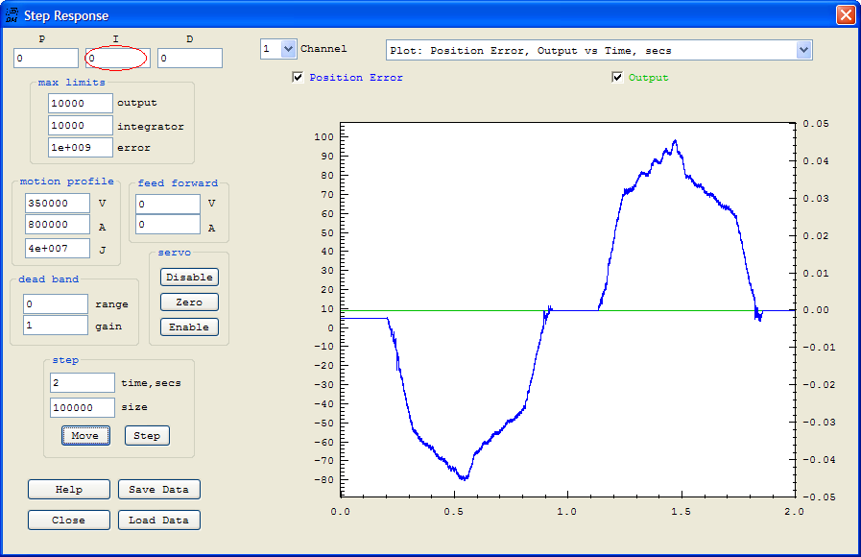
Task: Click the Step Response title bar icon
Action: coord(12,15)
